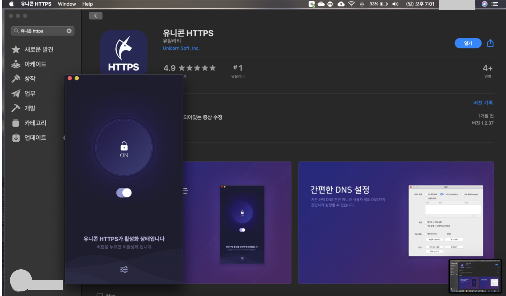Open 새로운 발견 in App Store sidebar
Viewport: 506px width, 296px height.
point(39,49)
